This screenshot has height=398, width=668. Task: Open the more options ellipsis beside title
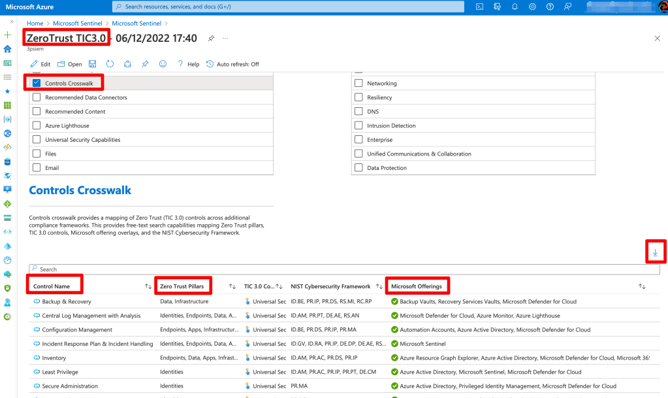pos(226,39)
